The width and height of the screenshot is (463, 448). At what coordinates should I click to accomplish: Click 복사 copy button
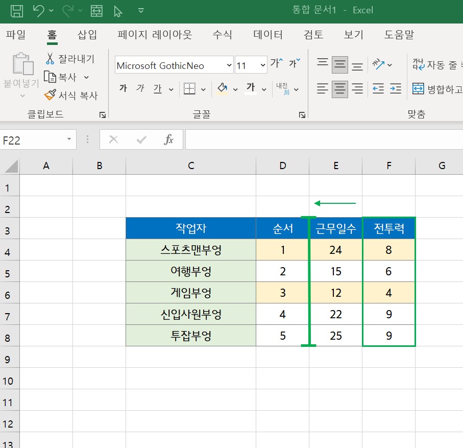coord(61,77)
